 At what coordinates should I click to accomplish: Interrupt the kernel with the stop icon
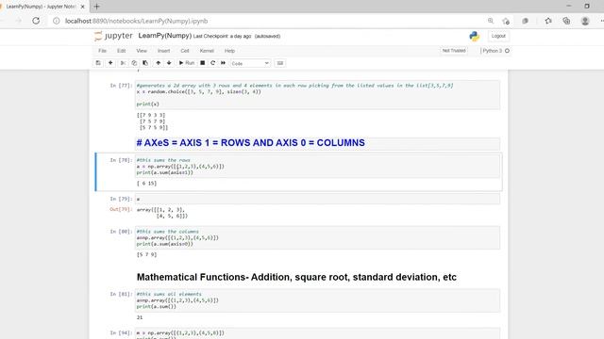202,63
